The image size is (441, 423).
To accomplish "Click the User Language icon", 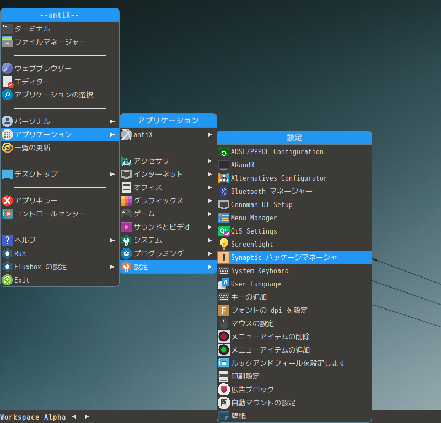I will click(x=224, y=284).
